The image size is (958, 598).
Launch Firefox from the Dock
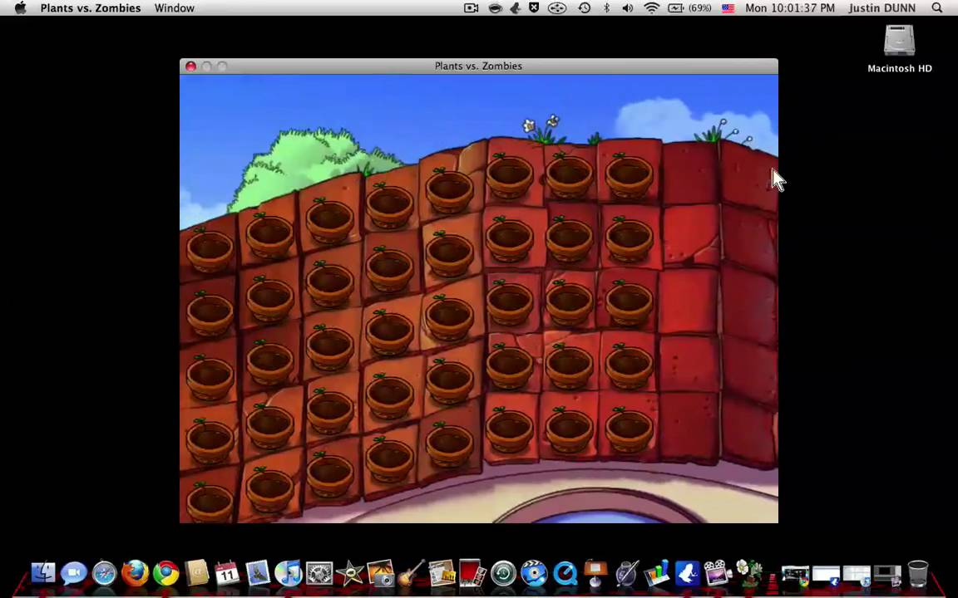135,574
